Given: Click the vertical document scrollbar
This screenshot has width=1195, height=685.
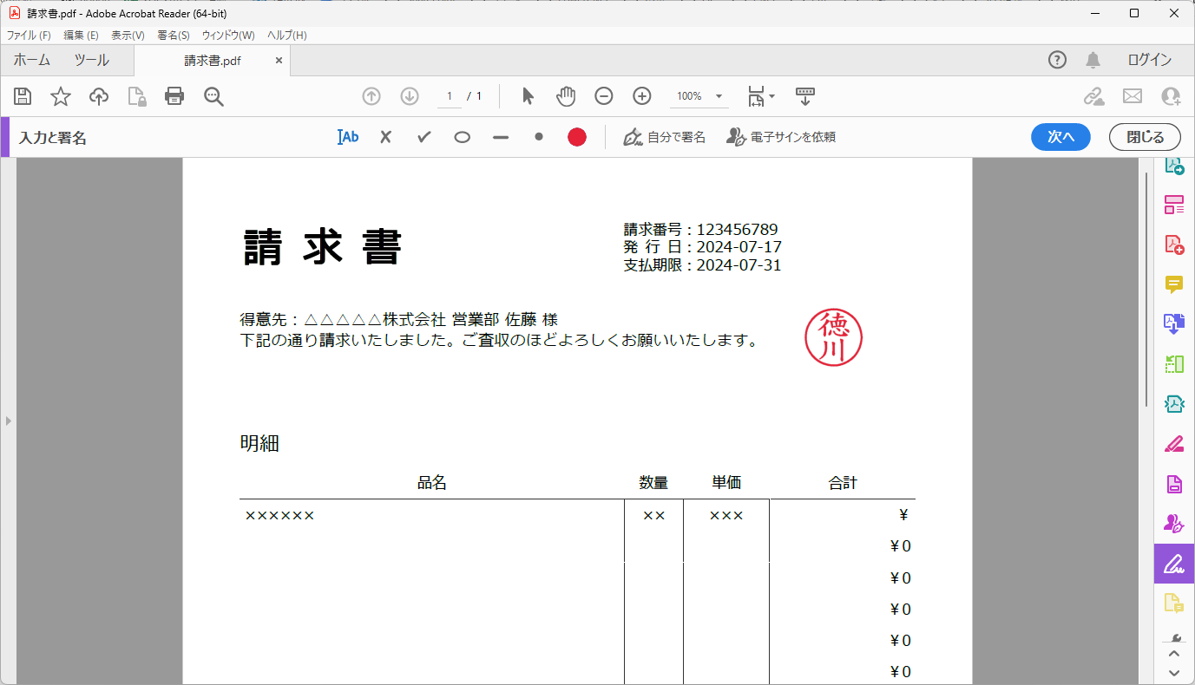Looking at the screenshot, I should tap(1146, 290).
